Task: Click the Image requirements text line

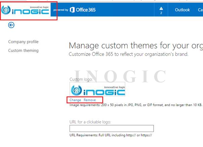Action: coord(136,105)
